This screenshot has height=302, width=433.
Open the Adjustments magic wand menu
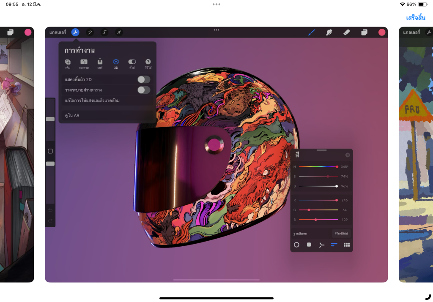point(90,33)
